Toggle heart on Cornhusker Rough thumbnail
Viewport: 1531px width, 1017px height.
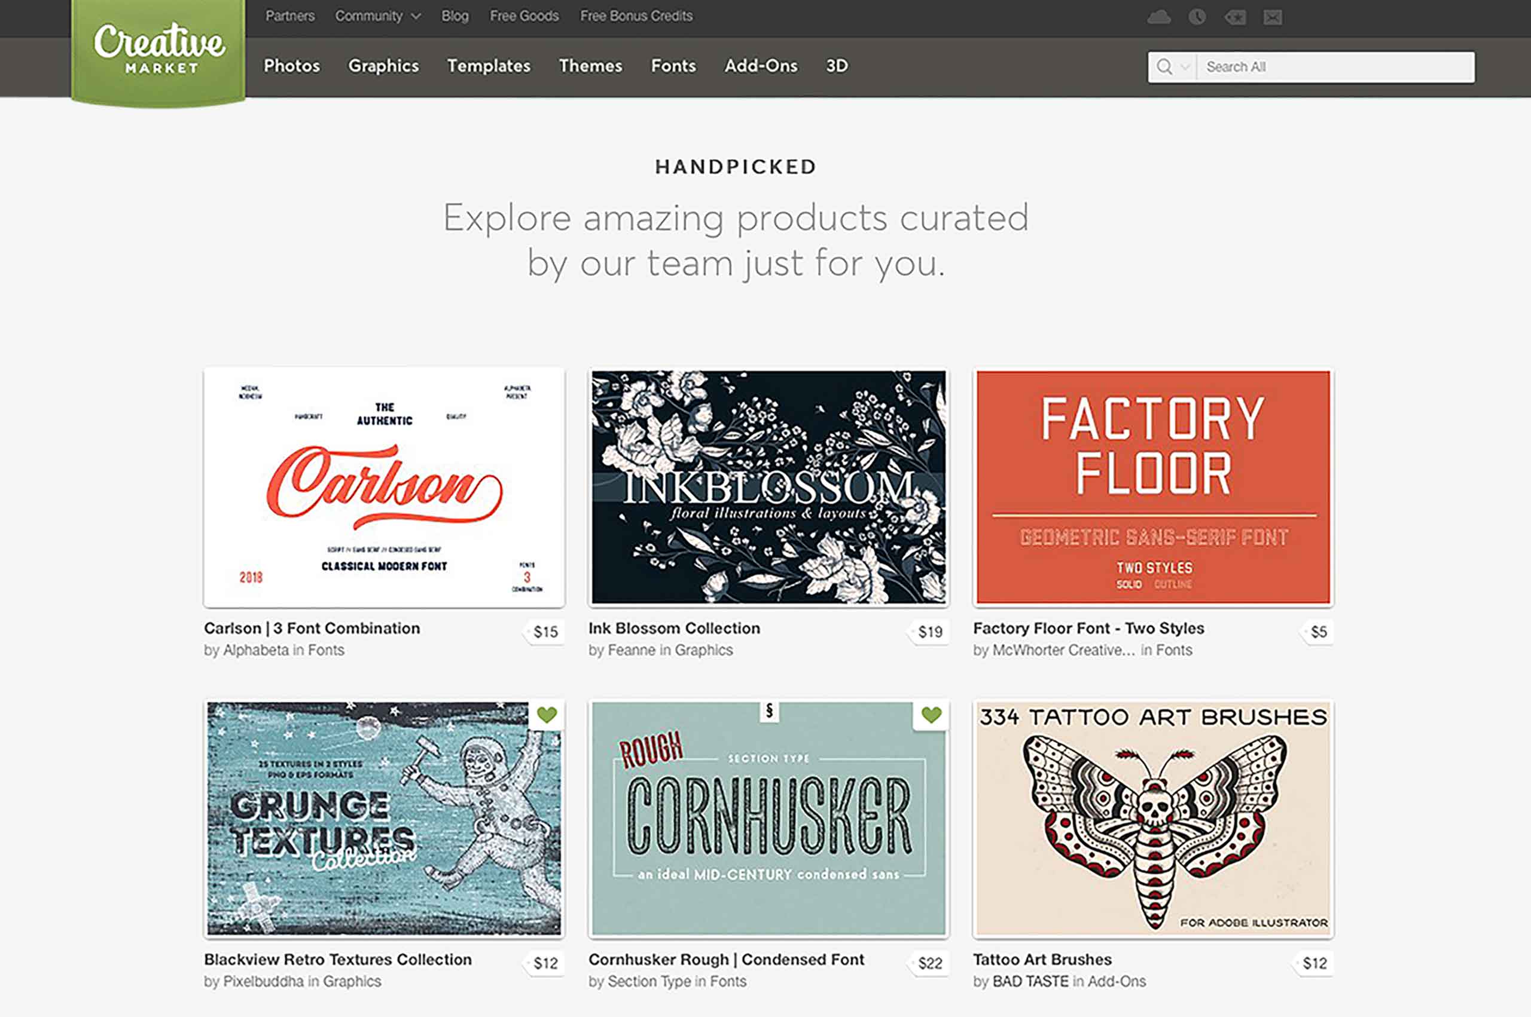point(931,715)
